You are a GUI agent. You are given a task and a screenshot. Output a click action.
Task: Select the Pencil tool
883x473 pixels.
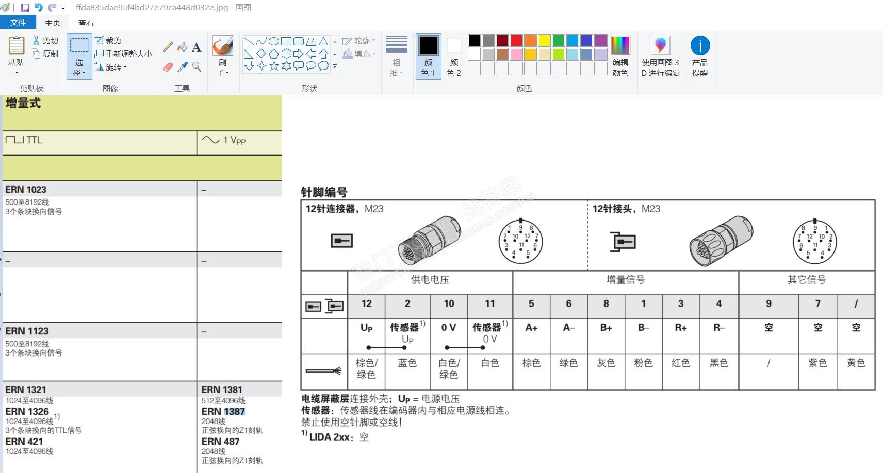coord(168,47)
